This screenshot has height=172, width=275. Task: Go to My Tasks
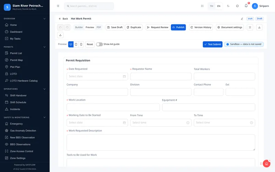15,39
